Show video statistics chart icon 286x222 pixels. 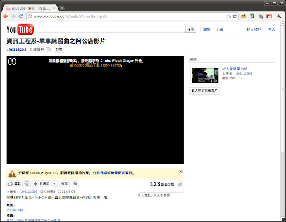[180, 184]
